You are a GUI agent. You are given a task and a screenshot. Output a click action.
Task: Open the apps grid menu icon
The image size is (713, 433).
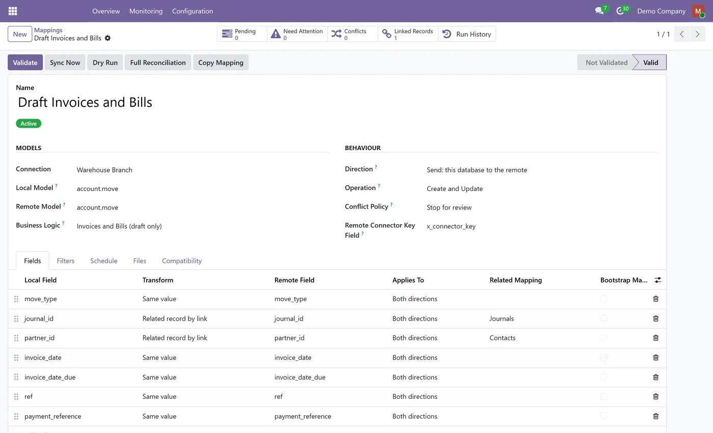(x=13, y=11)
